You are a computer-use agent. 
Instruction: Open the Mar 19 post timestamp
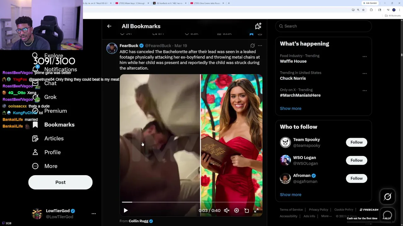[180, 46]
